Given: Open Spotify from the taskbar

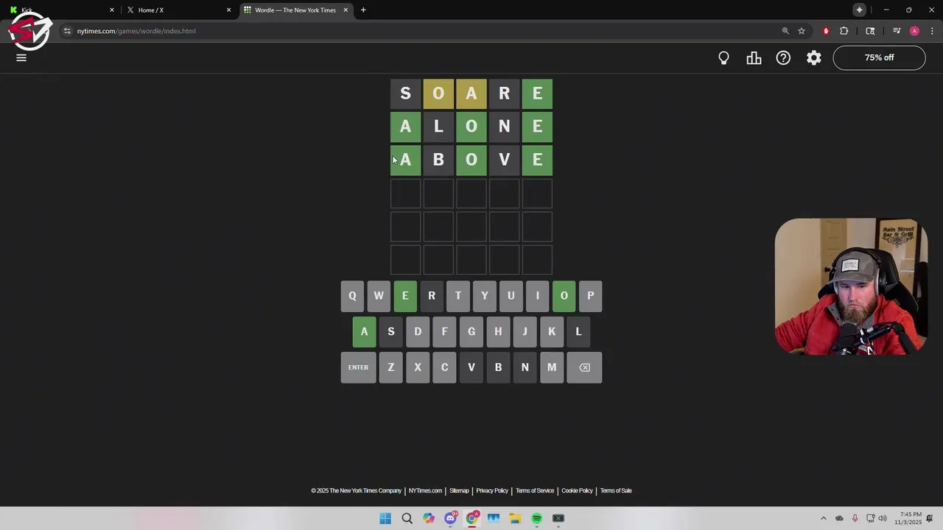Looking at the screenshot, I should (537, 518).
